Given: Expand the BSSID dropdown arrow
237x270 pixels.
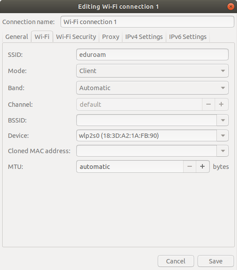Looking at the screenshot, I should (223, 120).
